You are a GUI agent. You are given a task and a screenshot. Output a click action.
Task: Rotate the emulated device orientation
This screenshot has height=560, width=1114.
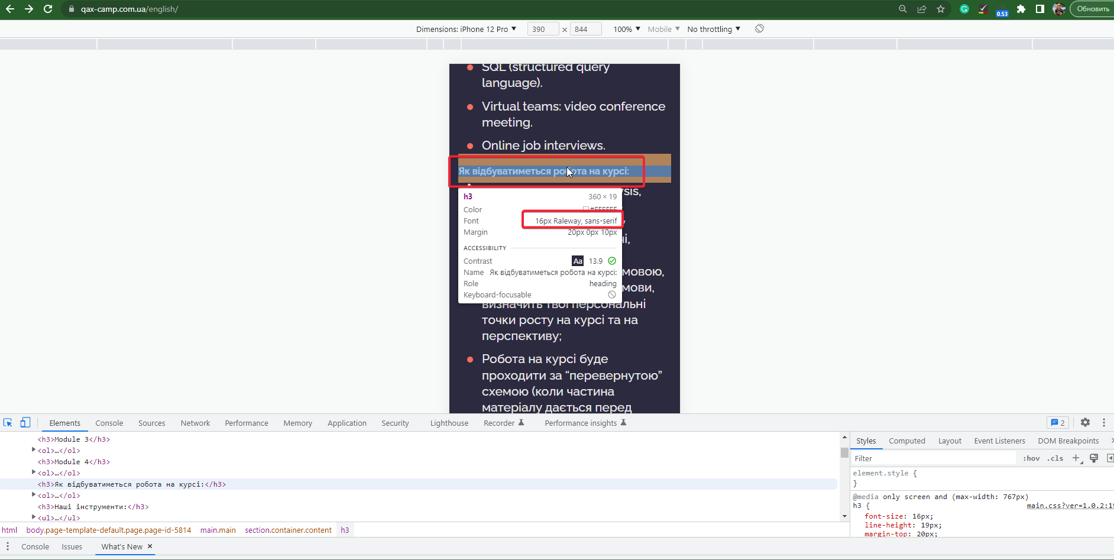tap(759, 28)
